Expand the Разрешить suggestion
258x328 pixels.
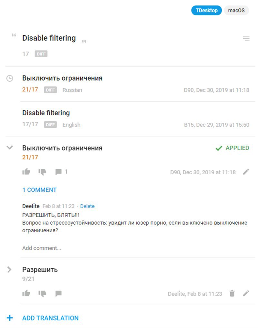[x=9, y=269]
